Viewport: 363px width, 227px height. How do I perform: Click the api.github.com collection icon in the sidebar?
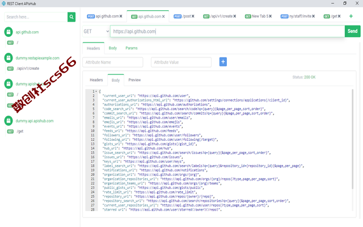pyautogui.click(x=9, y=32)
